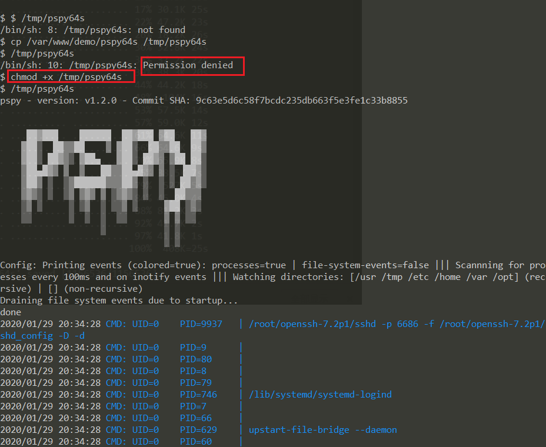The height and width of the screenshot is (447, 546).
Task: Click the PID=746 entry
Action: 198,395
